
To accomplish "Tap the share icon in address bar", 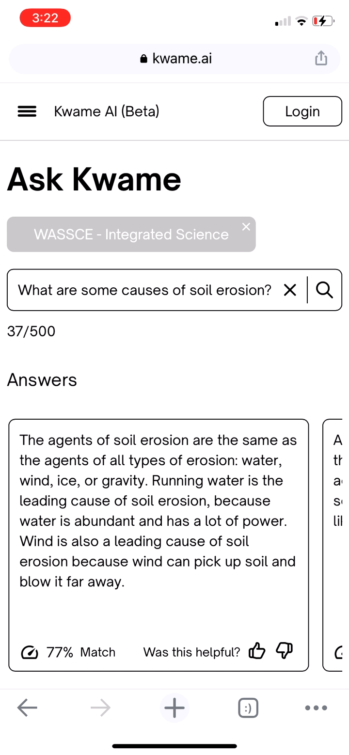I will pos(321,59).
